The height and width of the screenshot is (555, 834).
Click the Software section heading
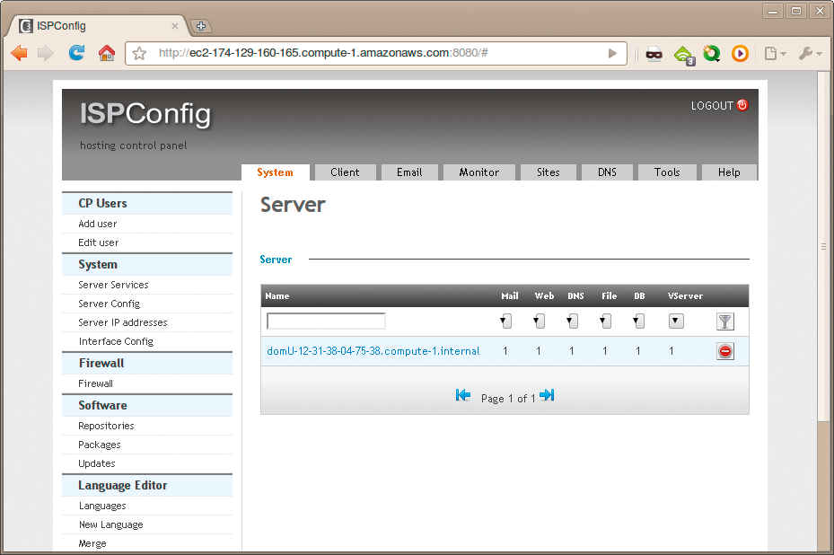[x=102, y=406]
